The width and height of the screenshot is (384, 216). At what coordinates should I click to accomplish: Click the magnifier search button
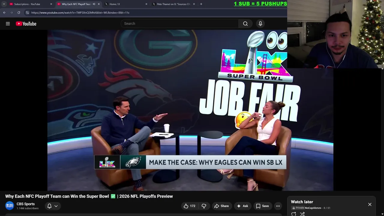[245, 24]
